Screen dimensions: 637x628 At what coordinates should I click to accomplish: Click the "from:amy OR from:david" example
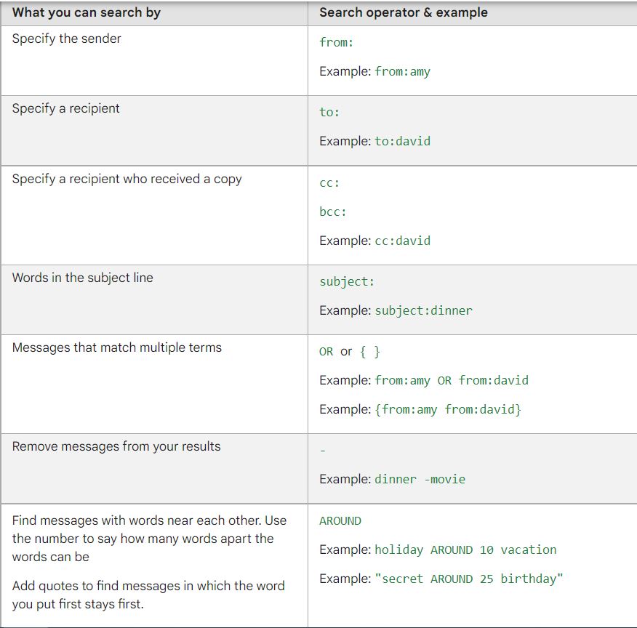pyautogui.click(x=451, y=380)
